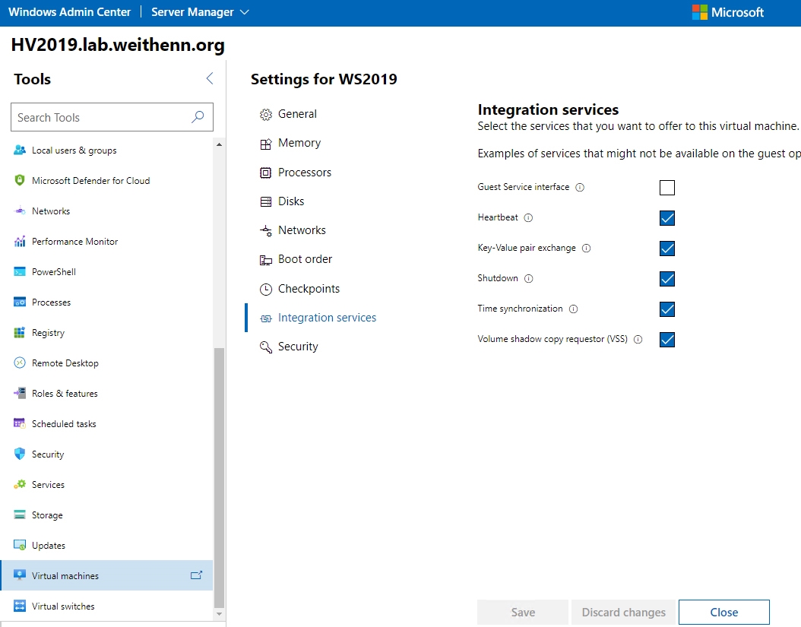Screen dimensions: 801x627
Task: Show info for Guest Service interface
Action: pyautogui.click(x=580, y=187)
